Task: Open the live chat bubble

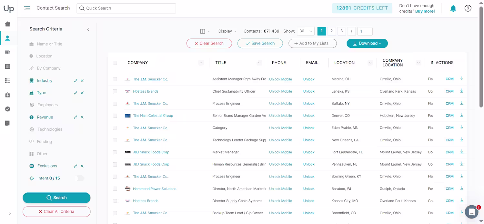Action: [x=471, y=212]
